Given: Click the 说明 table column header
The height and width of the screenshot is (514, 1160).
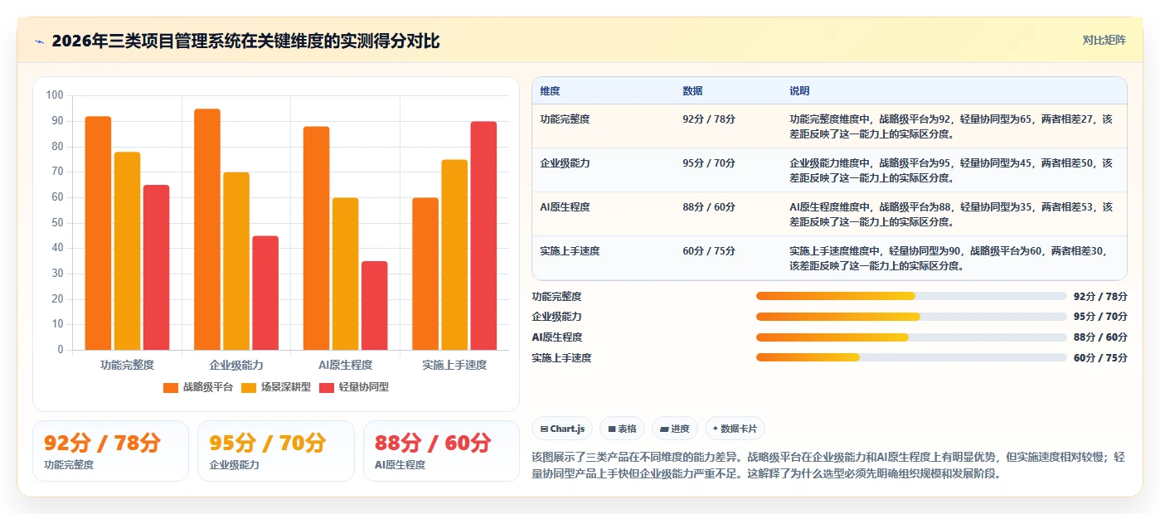Looking at the screenshot, I should (x=799, y=91).
